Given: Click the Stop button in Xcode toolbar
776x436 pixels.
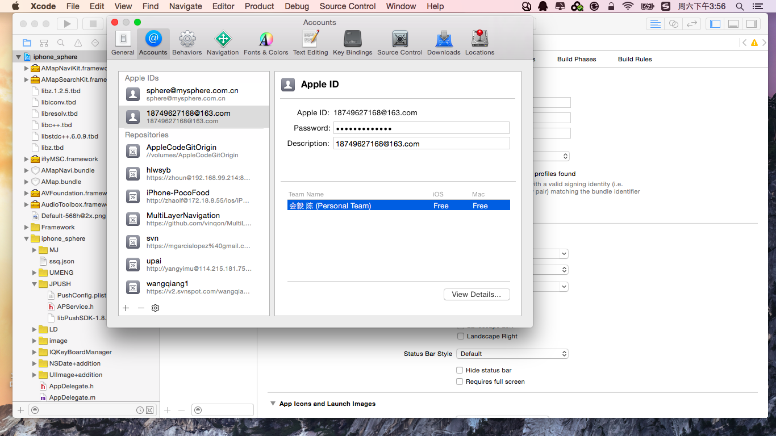Looking at the screenshot, I should tap(93, 24).
